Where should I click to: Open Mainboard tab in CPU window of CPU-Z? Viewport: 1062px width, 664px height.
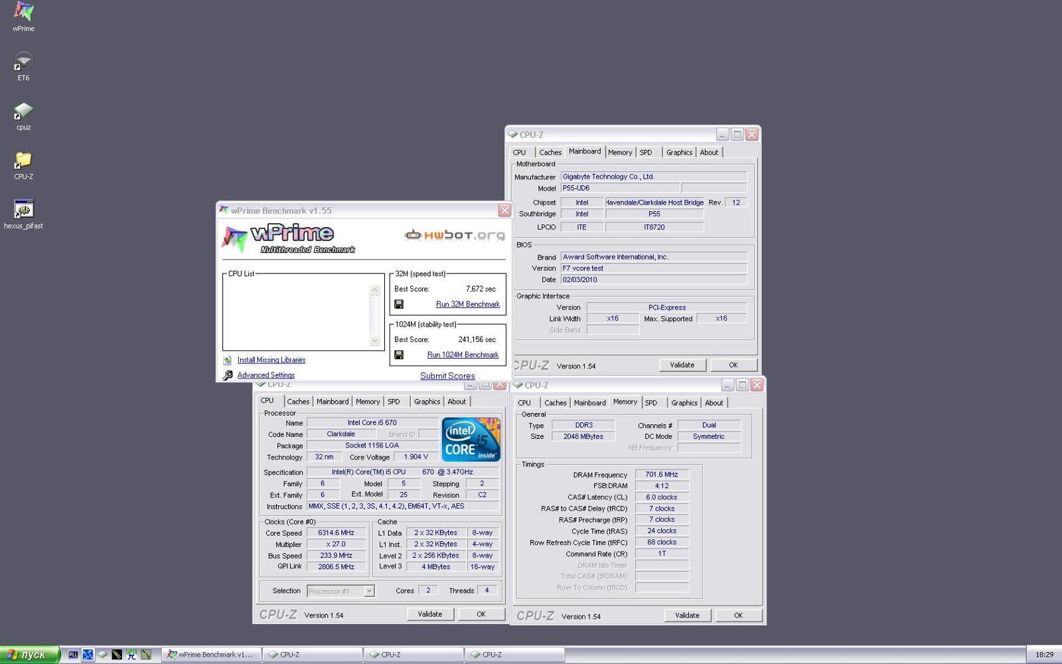coord(333,402)
